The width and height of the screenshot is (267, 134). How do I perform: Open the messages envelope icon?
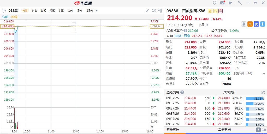(222, 3)
